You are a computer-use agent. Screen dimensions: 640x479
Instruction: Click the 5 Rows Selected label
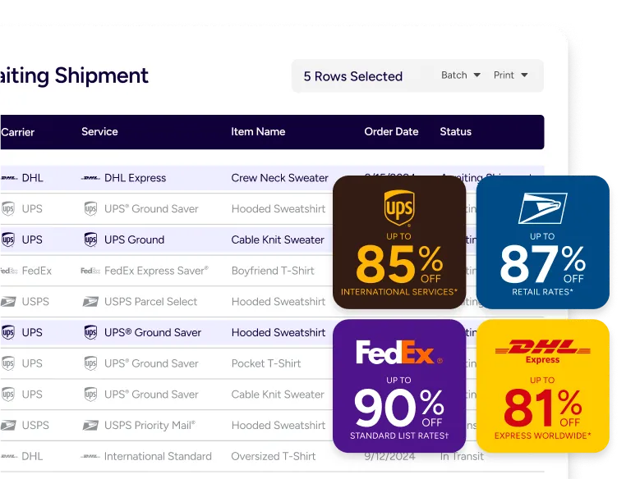click(352, 76)
